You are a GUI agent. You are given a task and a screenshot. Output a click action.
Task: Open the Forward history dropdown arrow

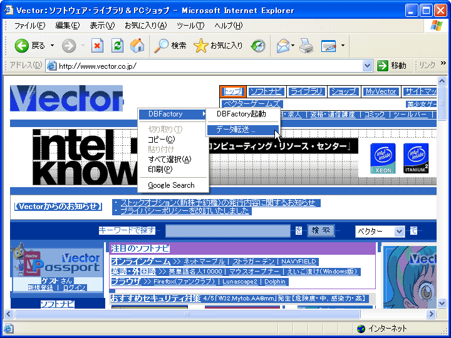(x=83, y=46)
